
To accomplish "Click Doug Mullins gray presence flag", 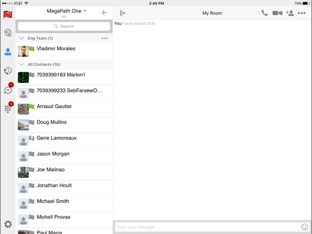I will pos(32,122).
